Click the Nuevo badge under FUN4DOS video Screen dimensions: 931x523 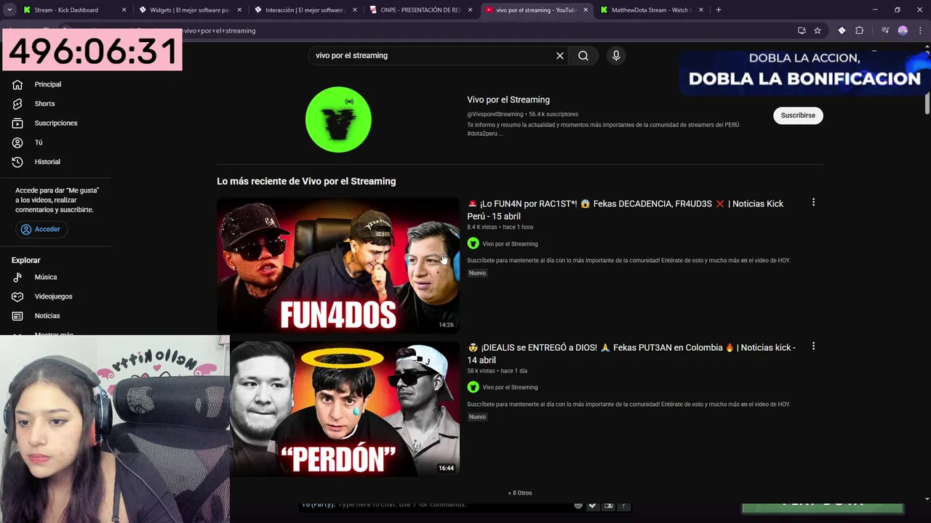[477, 273]
